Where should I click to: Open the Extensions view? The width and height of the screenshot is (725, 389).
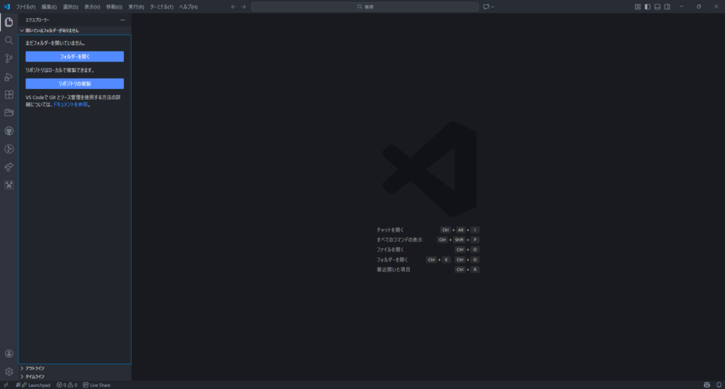click(x=9, y=95)
